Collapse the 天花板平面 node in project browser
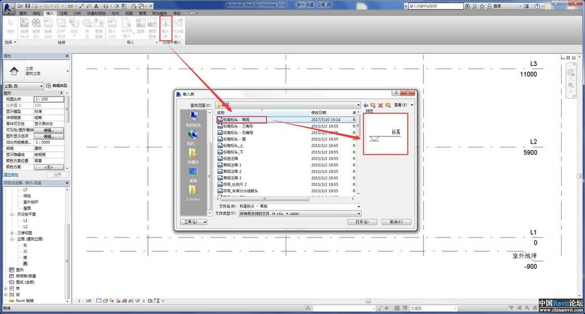 (12, 214)
